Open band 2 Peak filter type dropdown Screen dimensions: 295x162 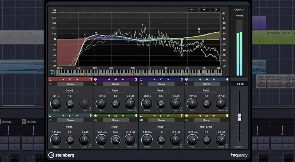point(116,91)
